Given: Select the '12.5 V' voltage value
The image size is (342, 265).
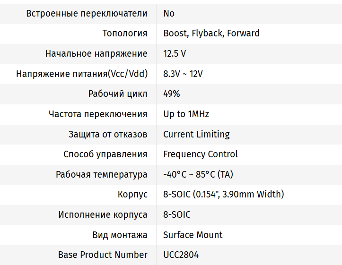Looking at the screenshot, I should [x=175, y=53].
